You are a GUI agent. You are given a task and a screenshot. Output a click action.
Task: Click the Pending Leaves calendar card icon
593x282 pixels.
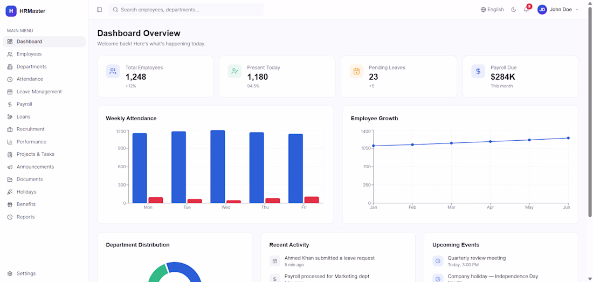tap(356, 71)
